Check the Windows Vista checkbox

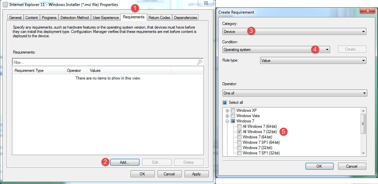point(233,116)
